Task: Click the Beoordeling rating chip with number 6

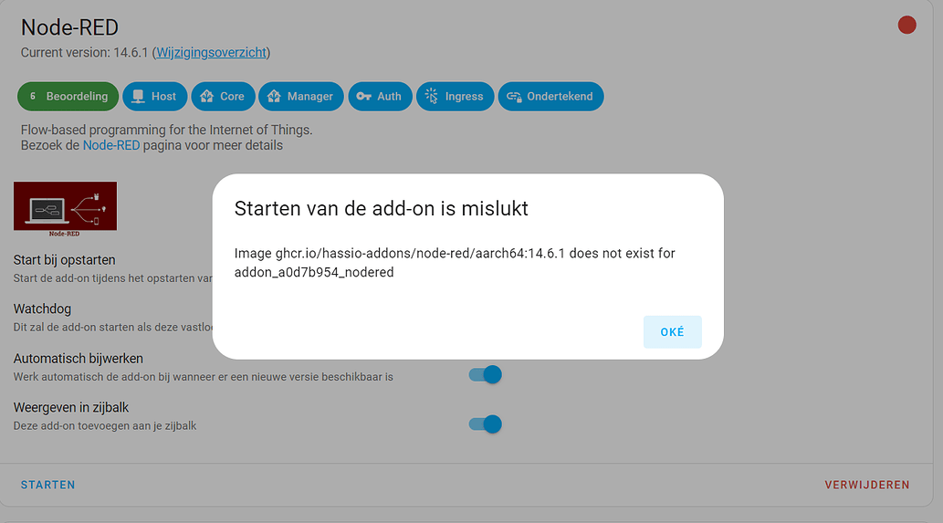Action: pyautogui.click(x=68, y=96)
